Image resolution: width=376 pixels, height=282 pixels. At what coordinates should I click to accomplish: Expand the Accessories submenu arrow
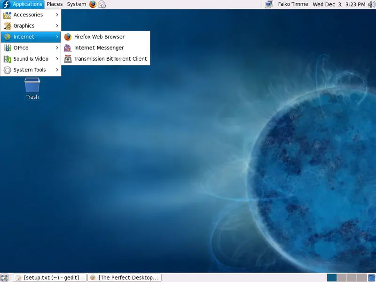57,15
